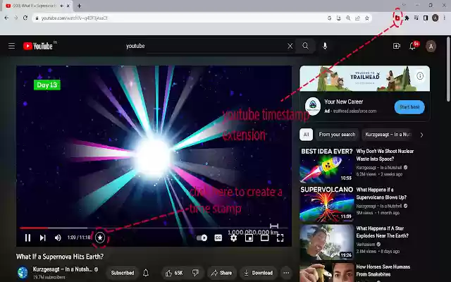The height and width of the screenshot is (282, 451).
Task: Open 'How Horses Save Humans From Snakebites' title
Action: tap(383, 271)
